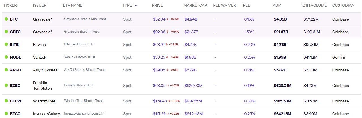Click the red down arrow beside $52.04
This screenshot has width=362, height=118.
168,19
